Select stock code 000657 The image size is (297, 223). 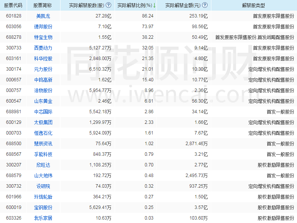14,79
